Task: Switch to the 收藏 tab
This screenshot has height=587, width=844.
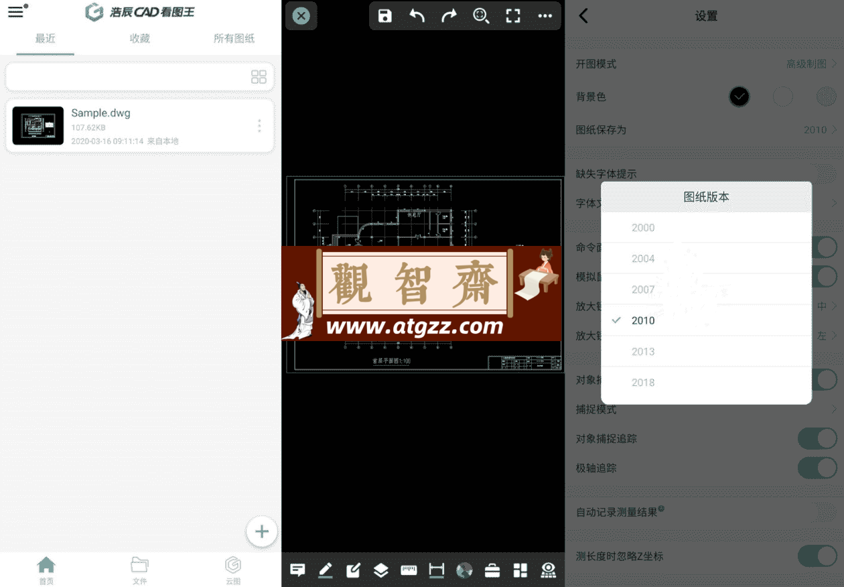Action: (x=140, y=38)
